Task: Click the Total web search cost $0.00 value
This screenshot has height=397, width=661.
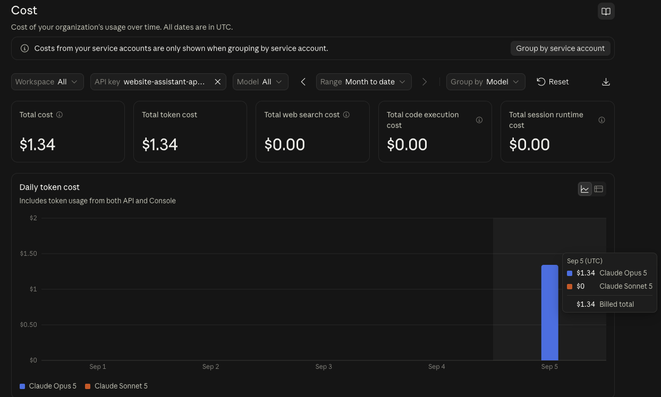Action: coord(285,144)
